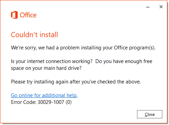Screen dimensions: 169x125
Task: Click the Office wordmark text beside the logo
Action: [28, 15]
